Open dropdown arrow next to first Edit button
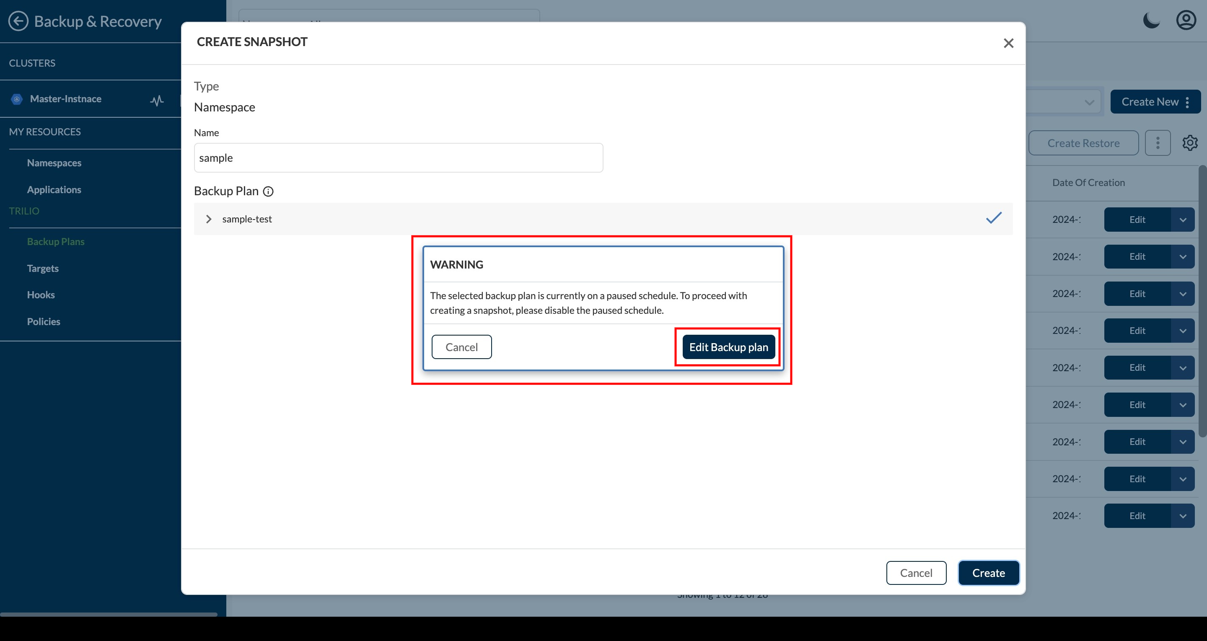This screenshot has height=641, width=1207. pos(1183,220)
